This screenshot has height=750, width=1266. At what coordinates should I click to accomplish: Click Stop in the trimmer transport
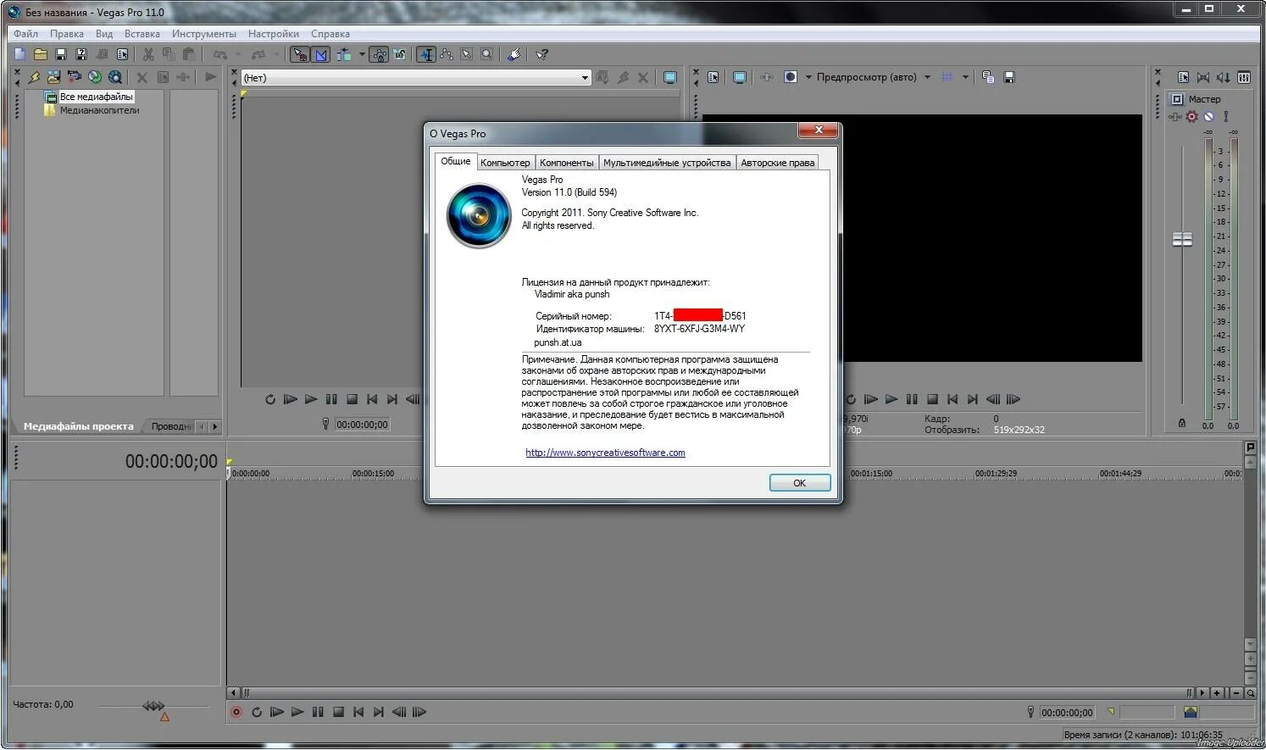pos(352,399)
